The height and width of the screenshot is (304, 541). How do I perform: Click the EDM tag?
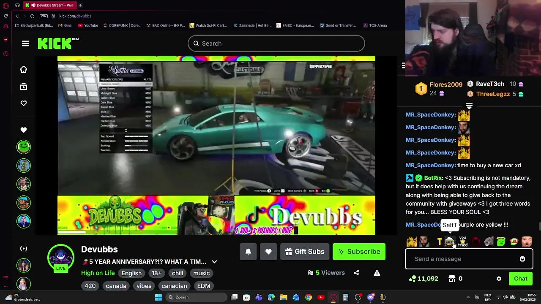[x=204, y=286]
